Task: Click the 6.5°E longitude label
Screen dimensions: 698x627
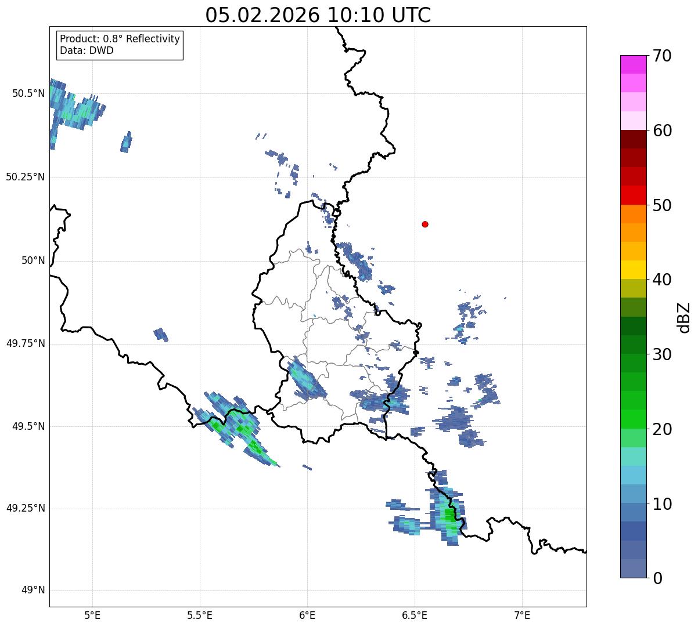Action: click(415, 615)
